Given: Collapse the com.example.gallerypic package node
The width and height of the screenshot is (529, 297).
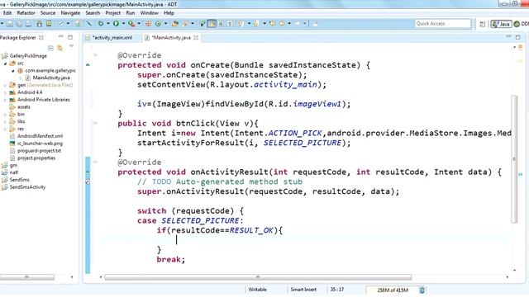Looking at the screenshot, I should (x=13, y=71).
